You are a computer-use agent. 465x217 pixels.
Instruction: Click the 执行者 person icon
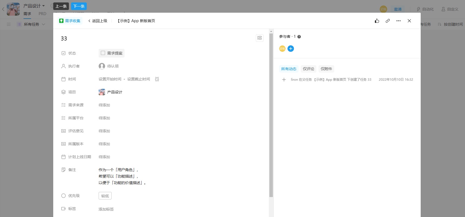click(x=63, y=66)
